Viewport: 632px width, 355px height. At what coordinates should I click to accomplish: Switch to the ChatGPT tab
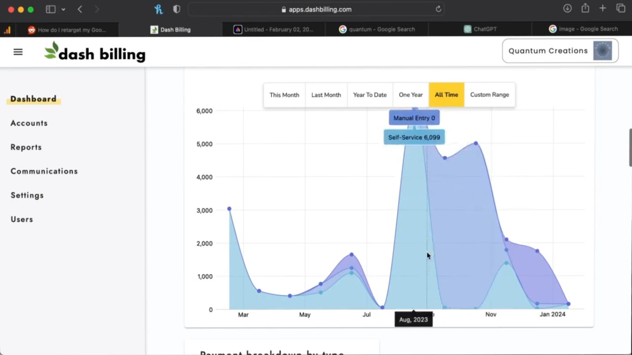[480, 30]
